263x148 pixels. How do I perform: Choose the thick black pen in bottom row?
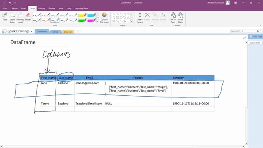37,20
